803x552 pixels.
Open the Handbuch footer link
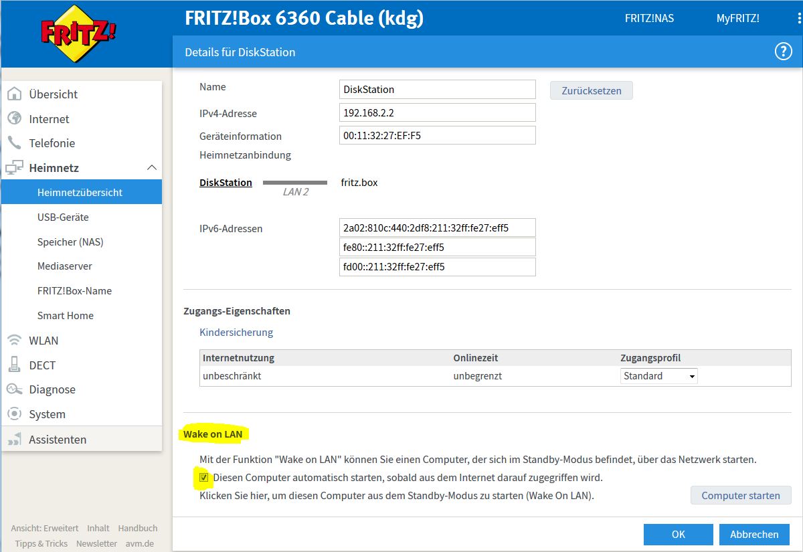coord(138,528)
